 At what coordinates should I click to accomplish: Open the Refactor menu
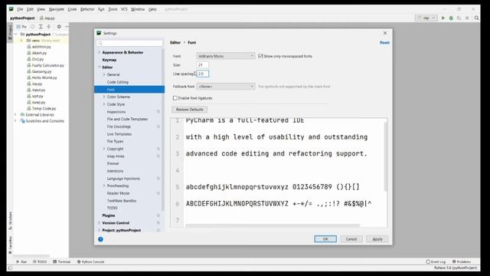[x=87, y=9]
